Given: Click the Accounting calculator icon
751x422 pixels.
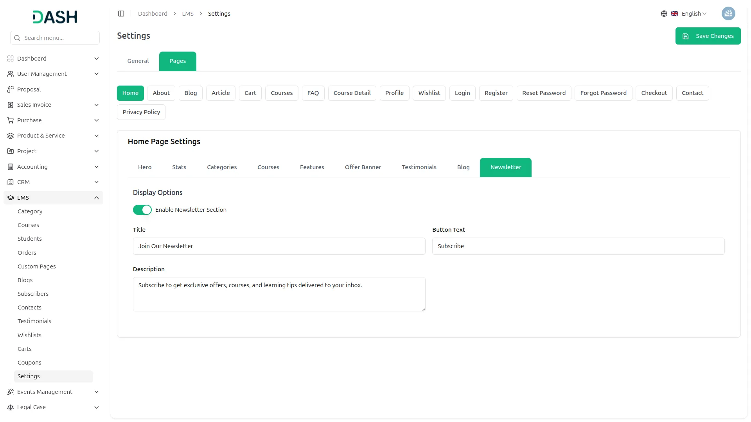Looking at the screenshot, I should coord(11,167).
